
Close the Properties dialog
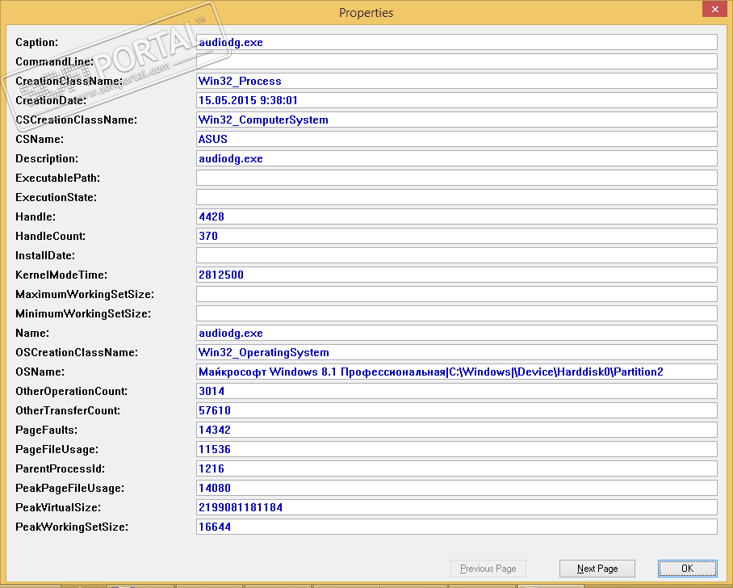[714, 10]
